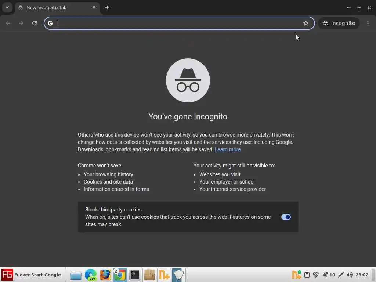Switch to Chrome window in taskbar

tap(120, 275)
